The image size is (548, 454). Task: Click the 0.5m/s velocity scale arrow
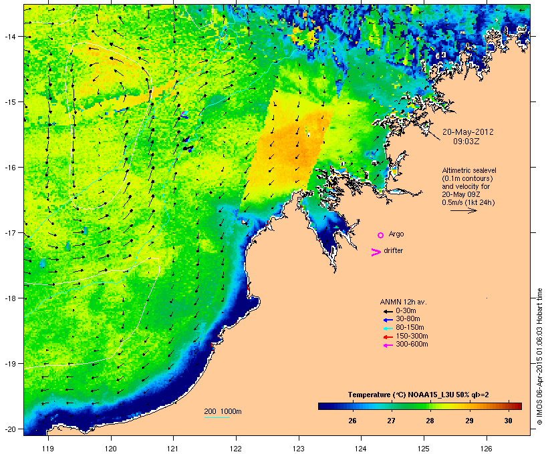click(463, 210)
